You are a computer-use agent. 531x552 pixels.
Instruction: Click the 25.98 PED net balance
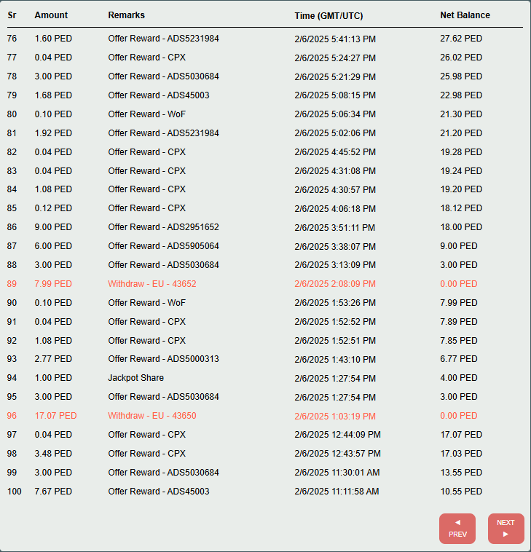pos(461,76)
